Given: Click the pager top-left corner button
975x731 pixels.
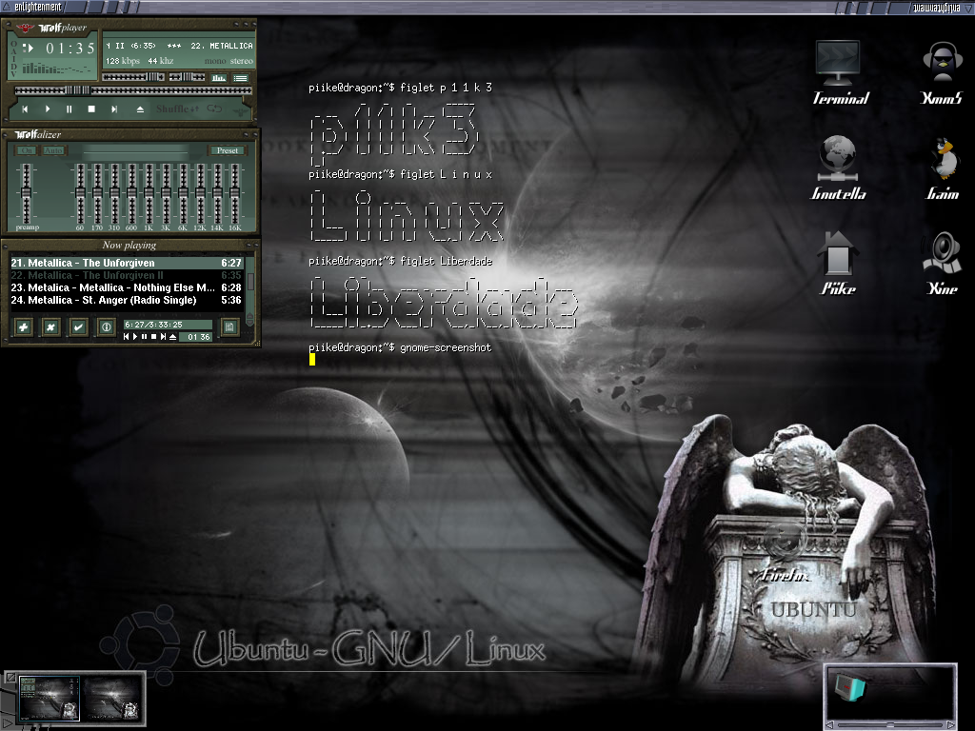Looking at the screenshot, I should (10, 678).
